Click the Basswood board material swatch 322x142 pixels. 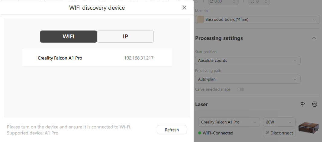[x=200, y=20]
